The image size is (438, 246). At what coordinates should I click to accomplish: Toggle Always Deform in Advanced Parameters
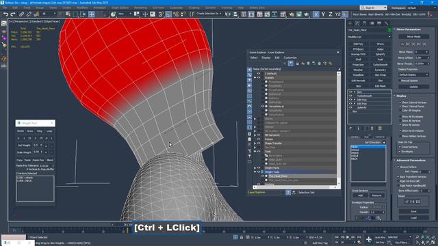click(x=398, y=167)
